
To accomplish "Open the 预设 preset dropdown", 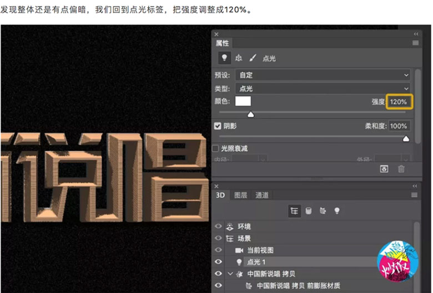I will pyautogui.click(x=323, y=75).
